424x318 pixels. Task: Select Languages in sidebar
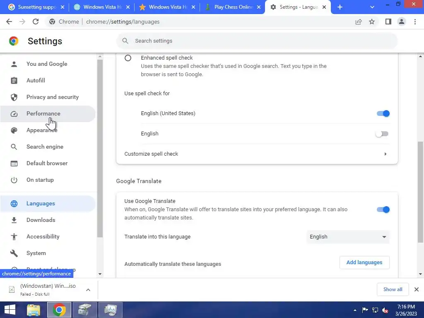[48, 204]
